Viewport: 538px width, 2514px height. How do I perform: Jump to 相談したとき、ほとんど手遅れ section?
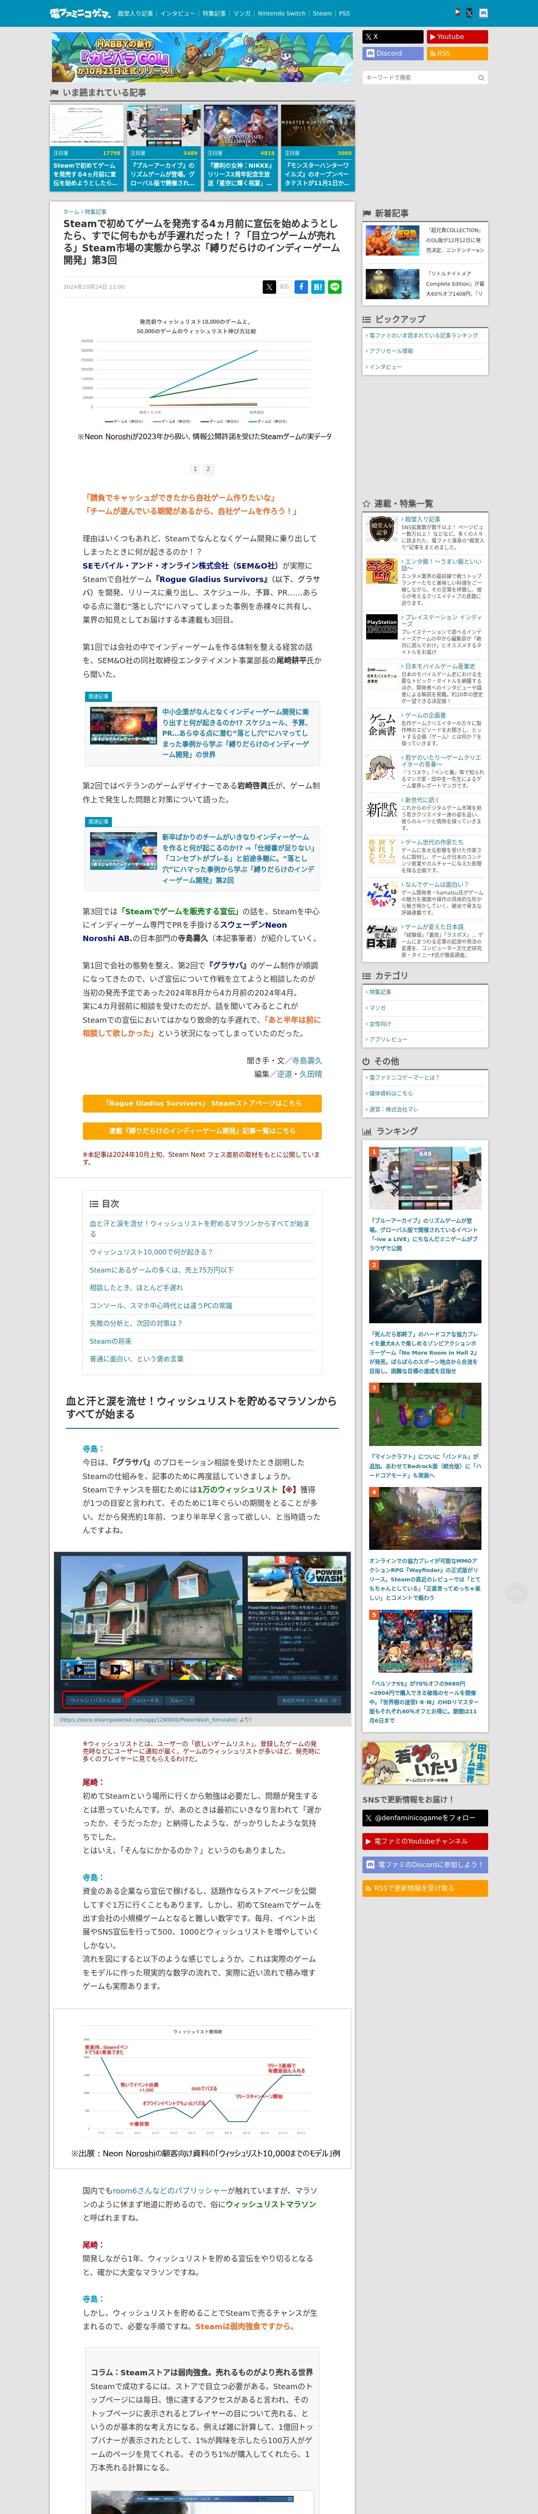click(136, 1287)
